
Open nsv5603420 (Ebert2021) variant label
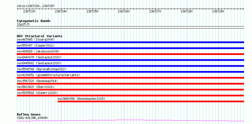(x=36, y=87)
